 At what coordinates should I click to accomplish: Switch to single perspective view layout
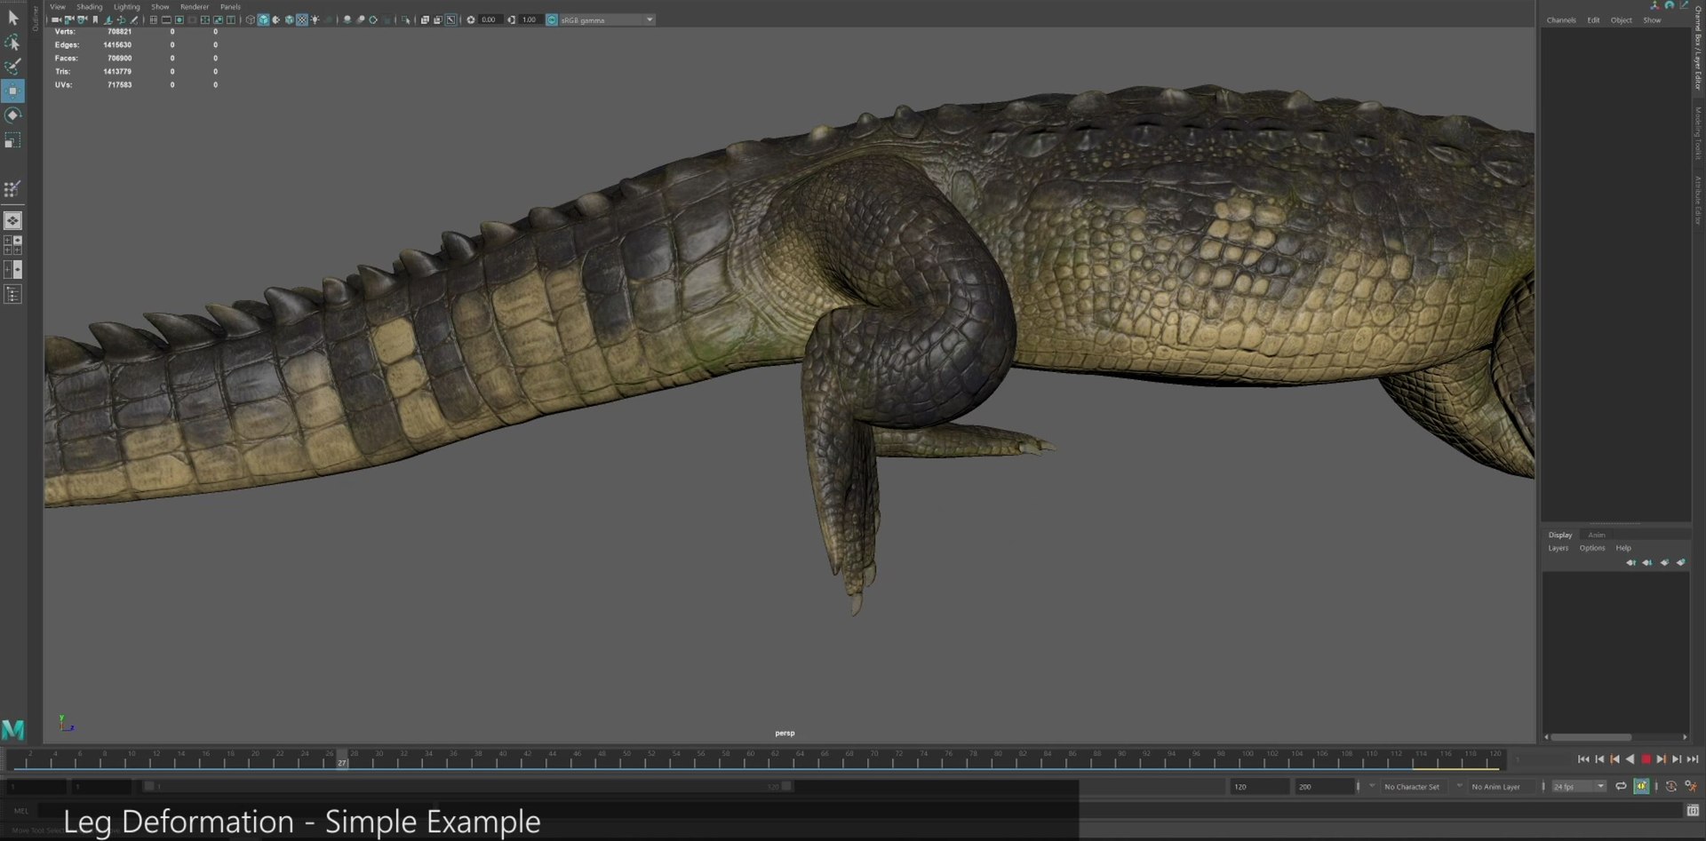(12, 220)
